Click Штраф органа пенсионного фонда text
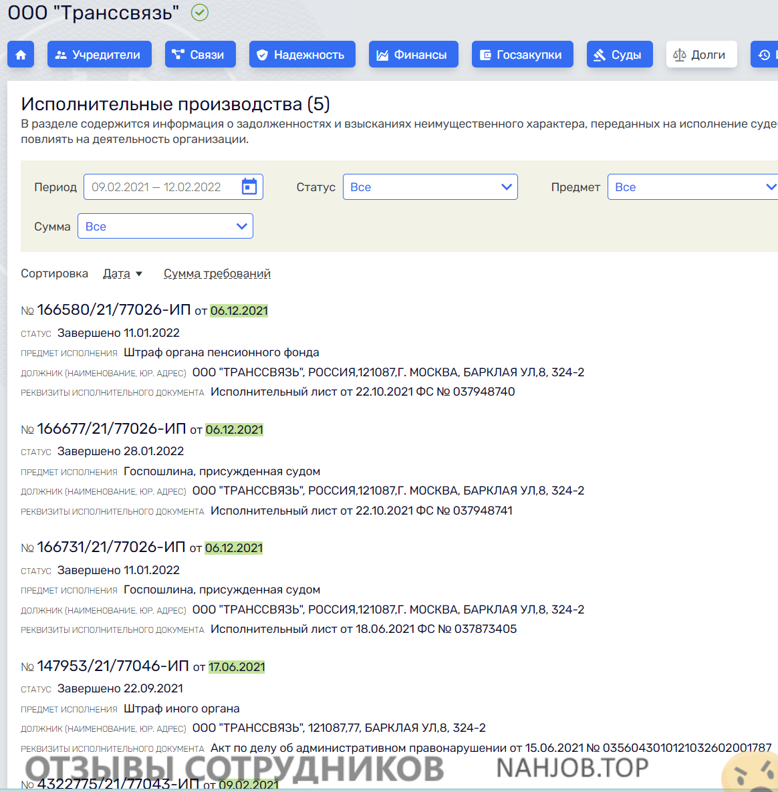The height and width of the screenshot is (792, 778). 221,353
